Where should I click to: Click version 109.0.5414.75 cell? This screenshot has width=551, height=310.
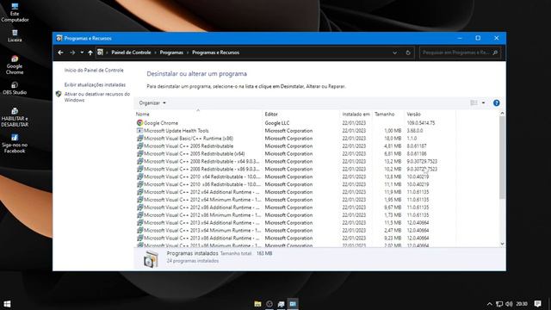421,123
